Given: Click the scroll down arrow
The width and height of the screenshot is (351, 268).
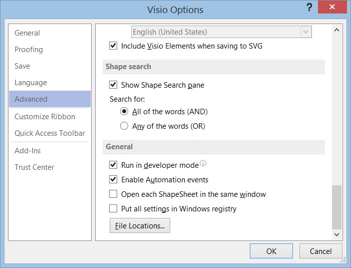Looking at the screenshot, I should (x=336, y=234).
